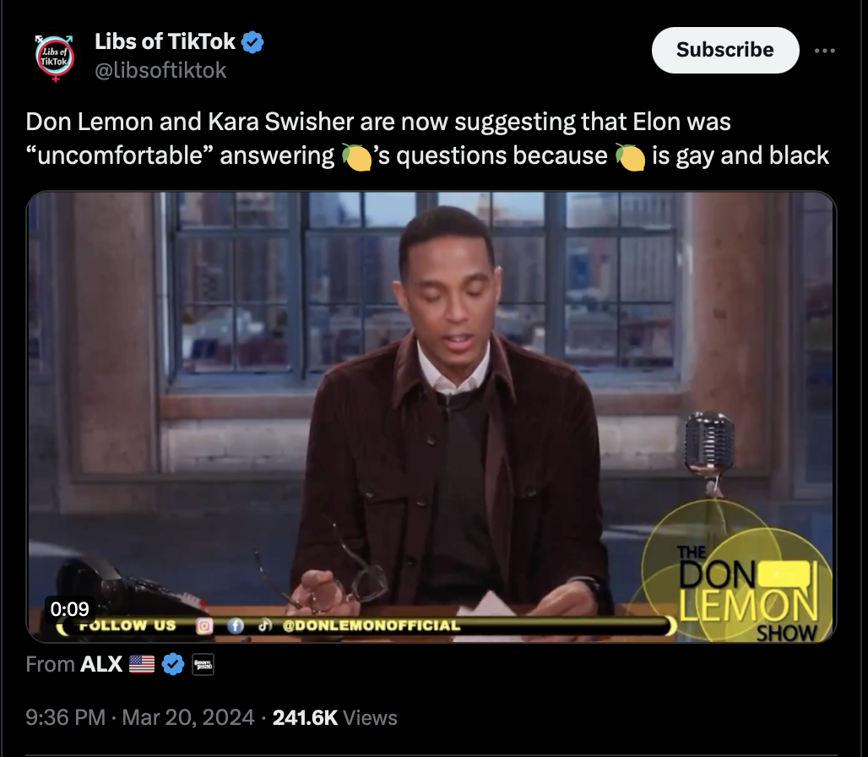The height and width of the screenshot is (757, 868).
Task: Click the second lemon emoji before "is gay"
Action: [x=630, y=156]
